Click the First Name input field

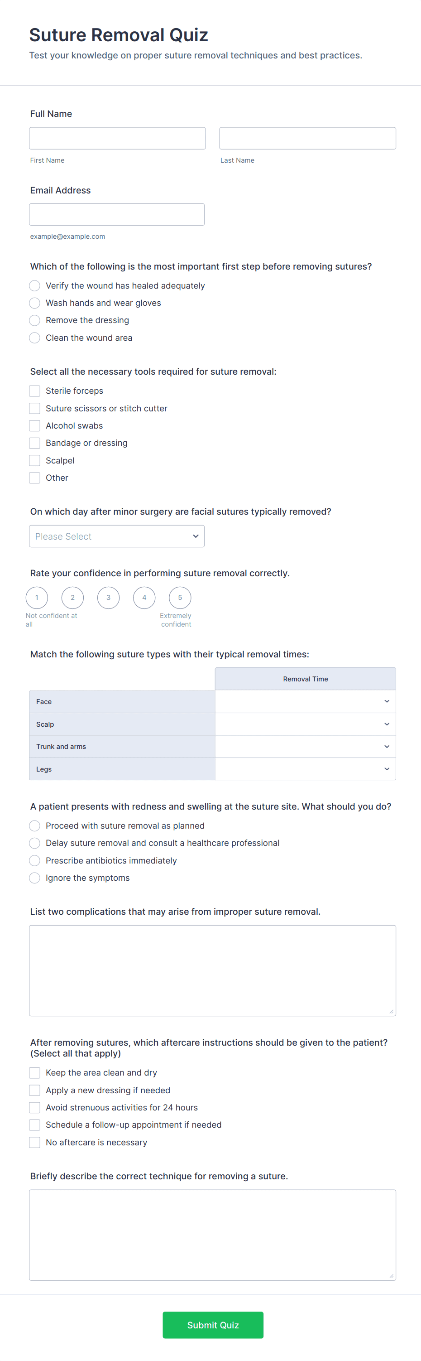point(117,139)
